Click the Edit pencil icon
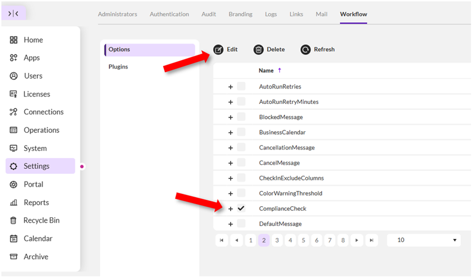The height and width of the screenshot is (279, 476). point(218,50)
